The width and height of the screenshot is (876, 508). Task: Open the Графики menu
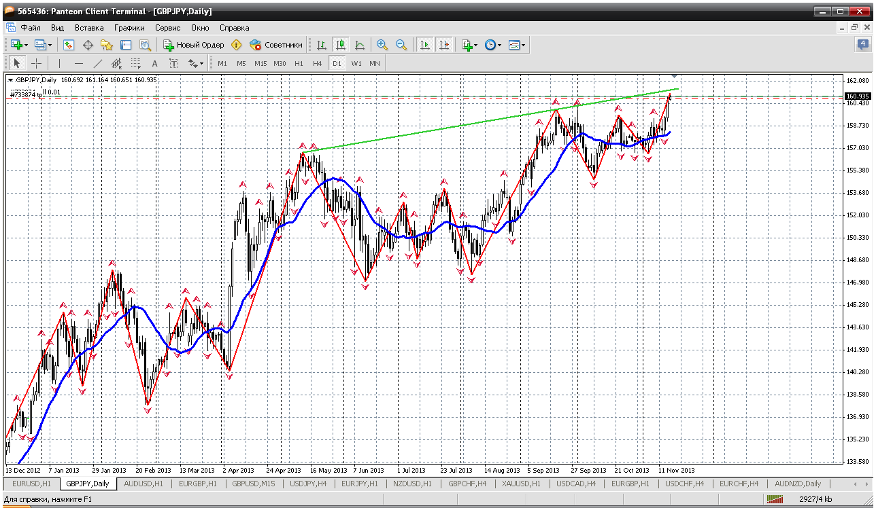click(x=129, y=28)
